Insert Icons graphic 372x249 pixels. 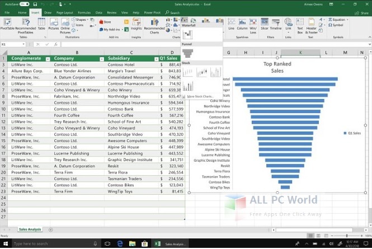pos(78,25)
